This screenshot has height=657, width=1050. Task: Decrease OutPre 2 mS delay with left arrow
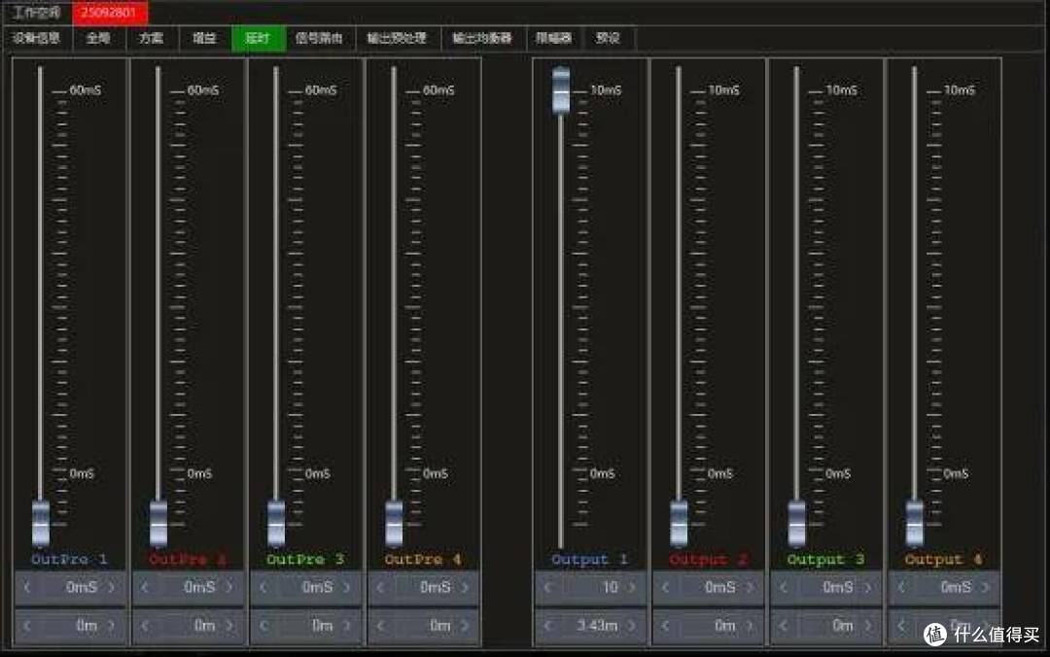click(x=145, y=587)
